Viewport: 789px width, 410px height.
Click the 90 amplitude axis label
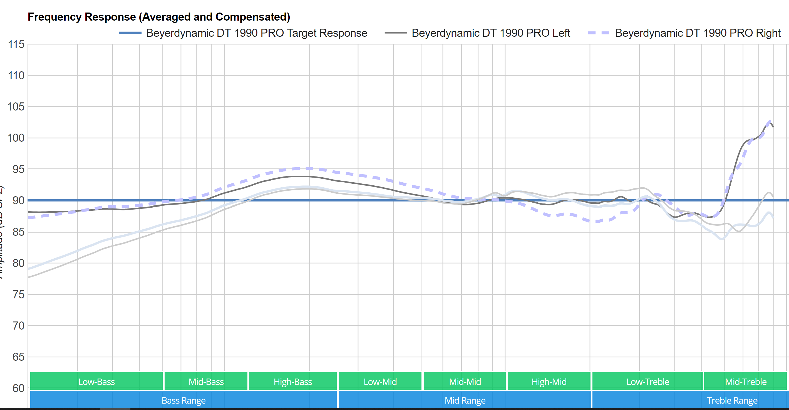pyautogui.click(x=18, y=201)
